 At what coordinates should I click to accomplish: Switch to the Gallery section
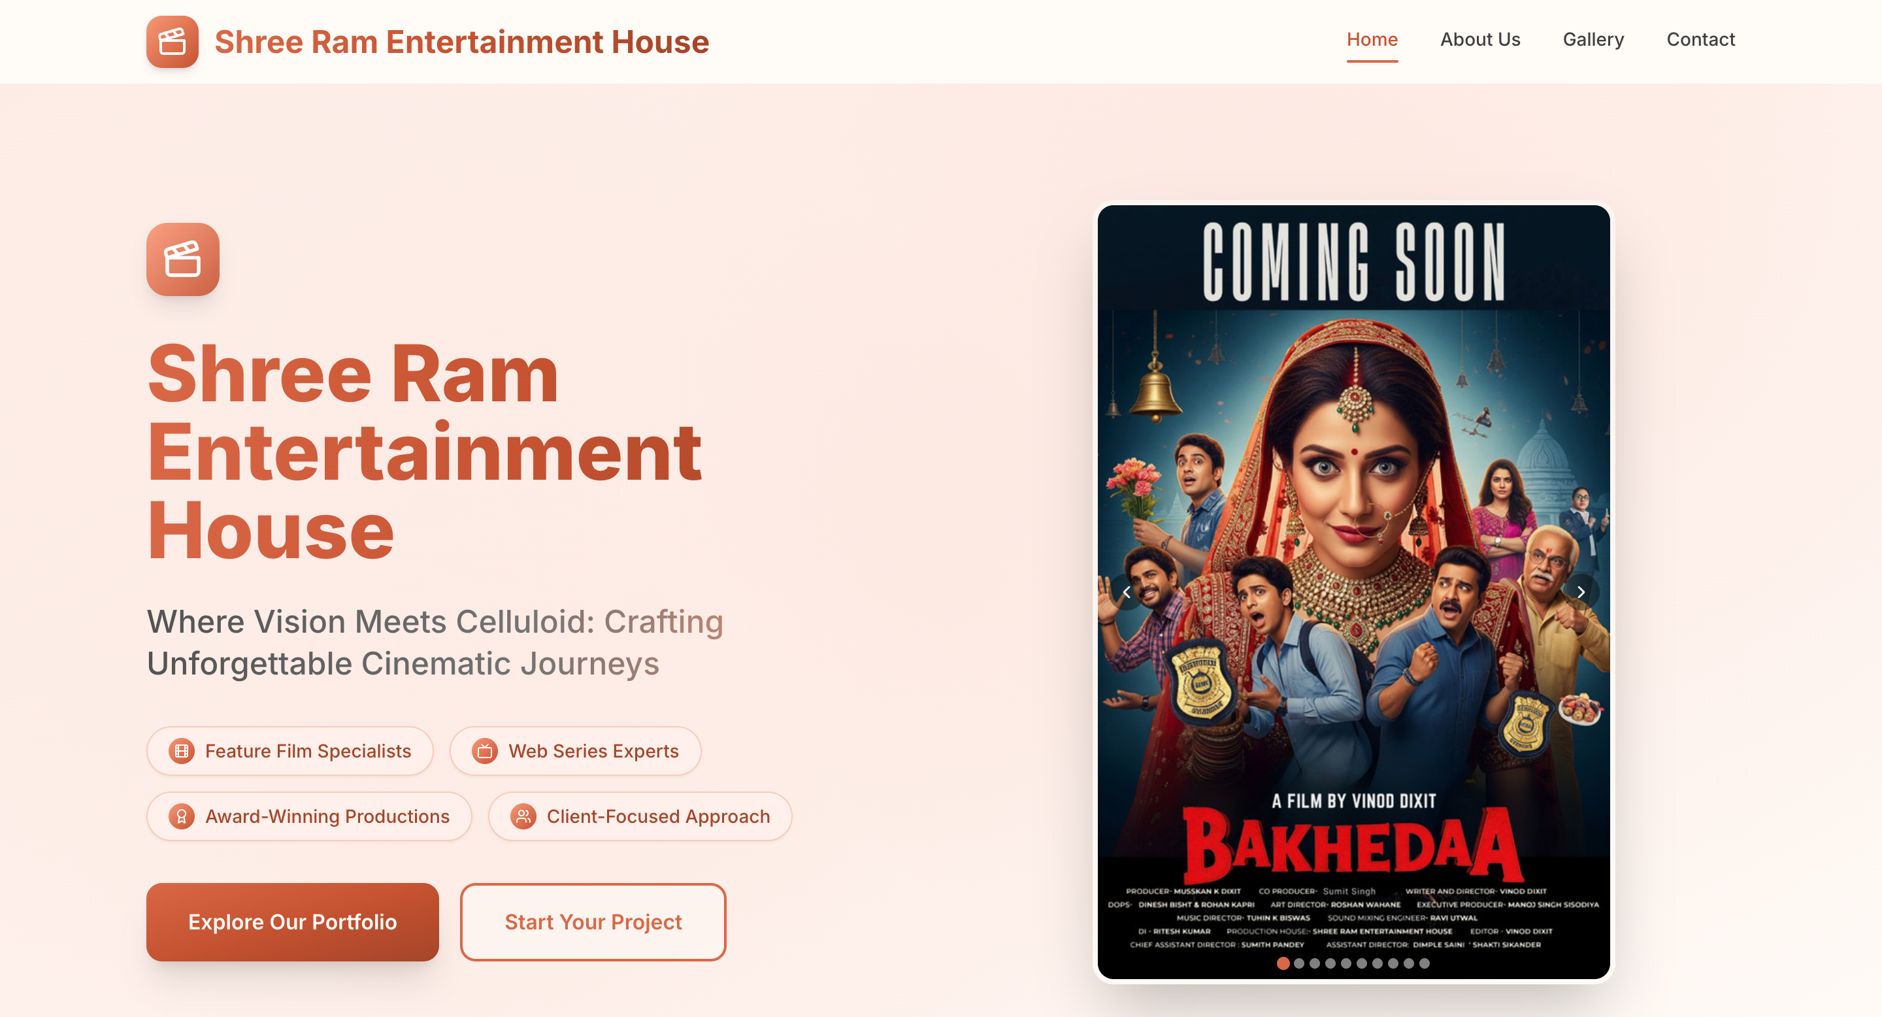pyautogui.click(x=1593, y=39)
